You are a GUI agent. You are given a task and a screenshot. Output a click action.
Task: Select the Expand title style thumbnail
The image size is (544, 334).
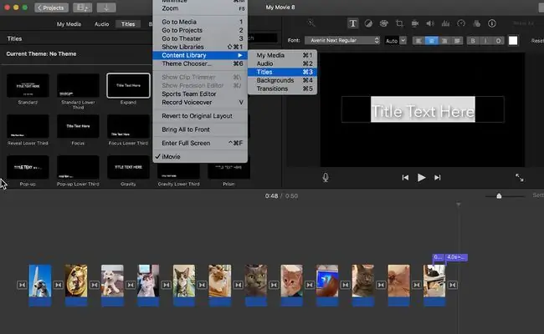click(x=128, y=85)
